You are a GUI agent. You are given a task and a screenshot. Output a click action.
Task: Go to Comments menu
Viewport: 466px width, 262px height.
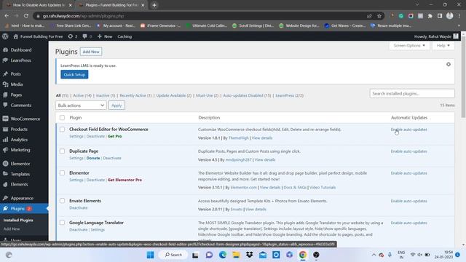click(x=21, y=105)
